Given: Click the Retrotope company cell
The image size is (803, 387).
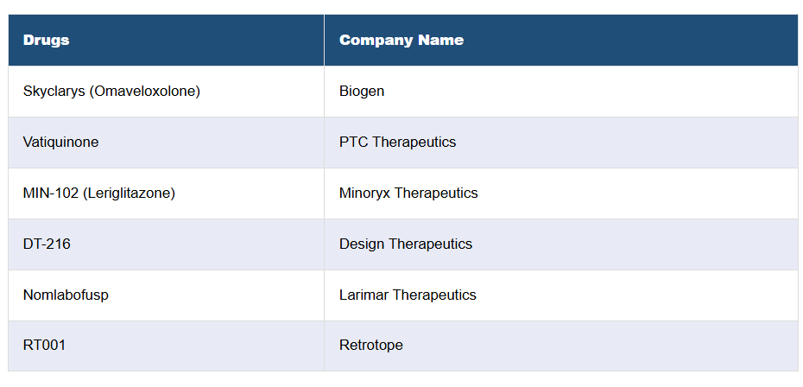Looking at the screenshot, I should tap(371, 346).
